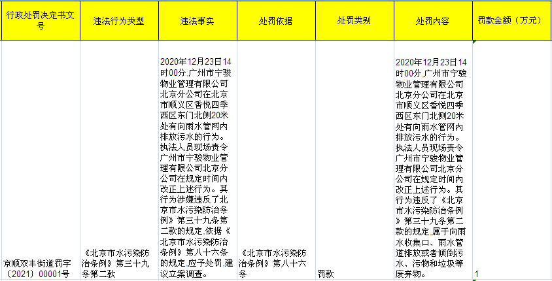Image resolution: width=552 pixels, height=281 pixels.
Task: Click the cell 京顺双丰街道罚字〔2021〕00001号
Action: point(41,160)
